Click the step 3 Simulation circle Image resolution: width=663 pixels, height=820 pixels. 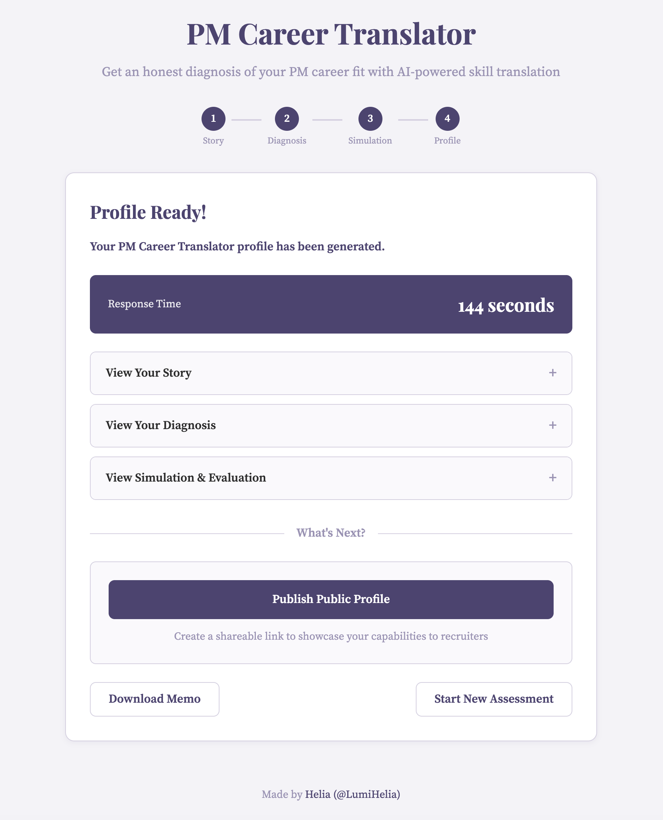[x=370, y=118]
